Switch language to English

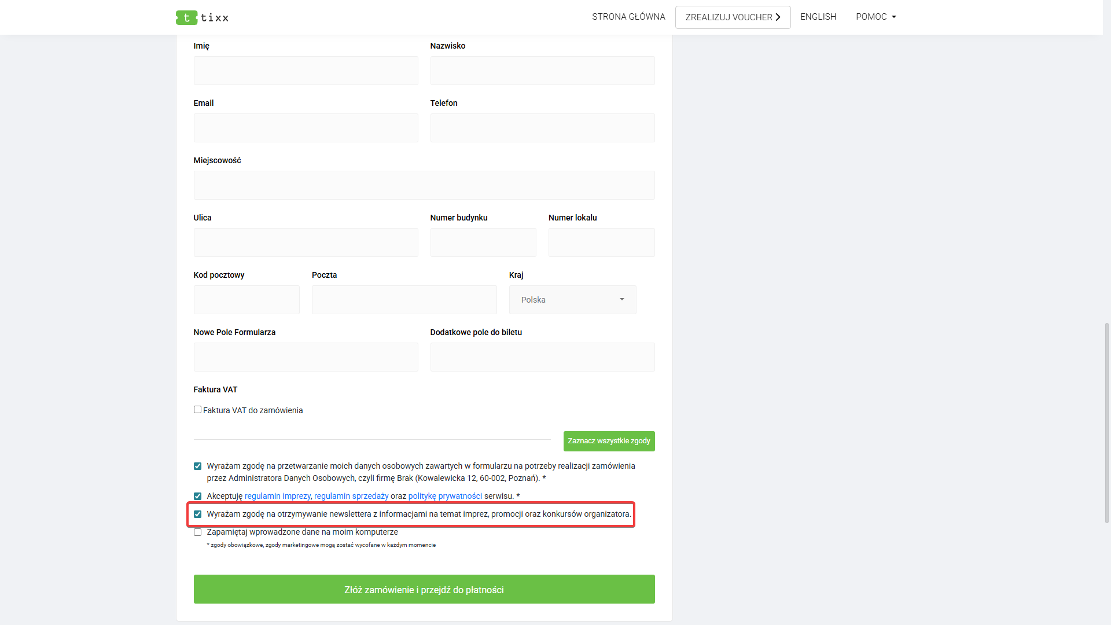click(818, 17)
